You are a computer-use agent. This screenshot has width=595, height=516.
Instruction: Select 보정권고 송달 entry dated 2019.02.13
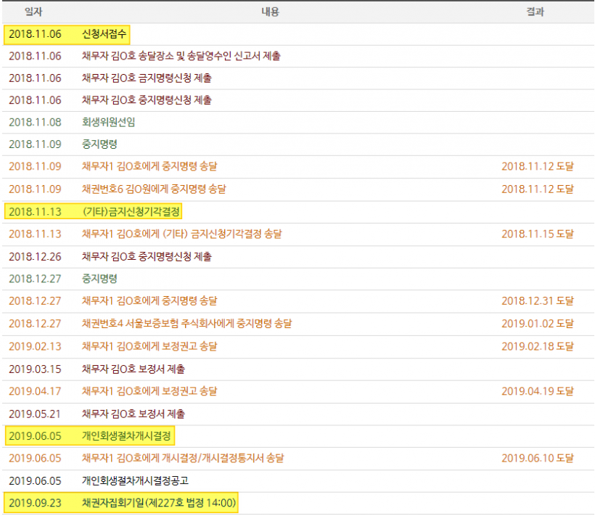(149, 346)
